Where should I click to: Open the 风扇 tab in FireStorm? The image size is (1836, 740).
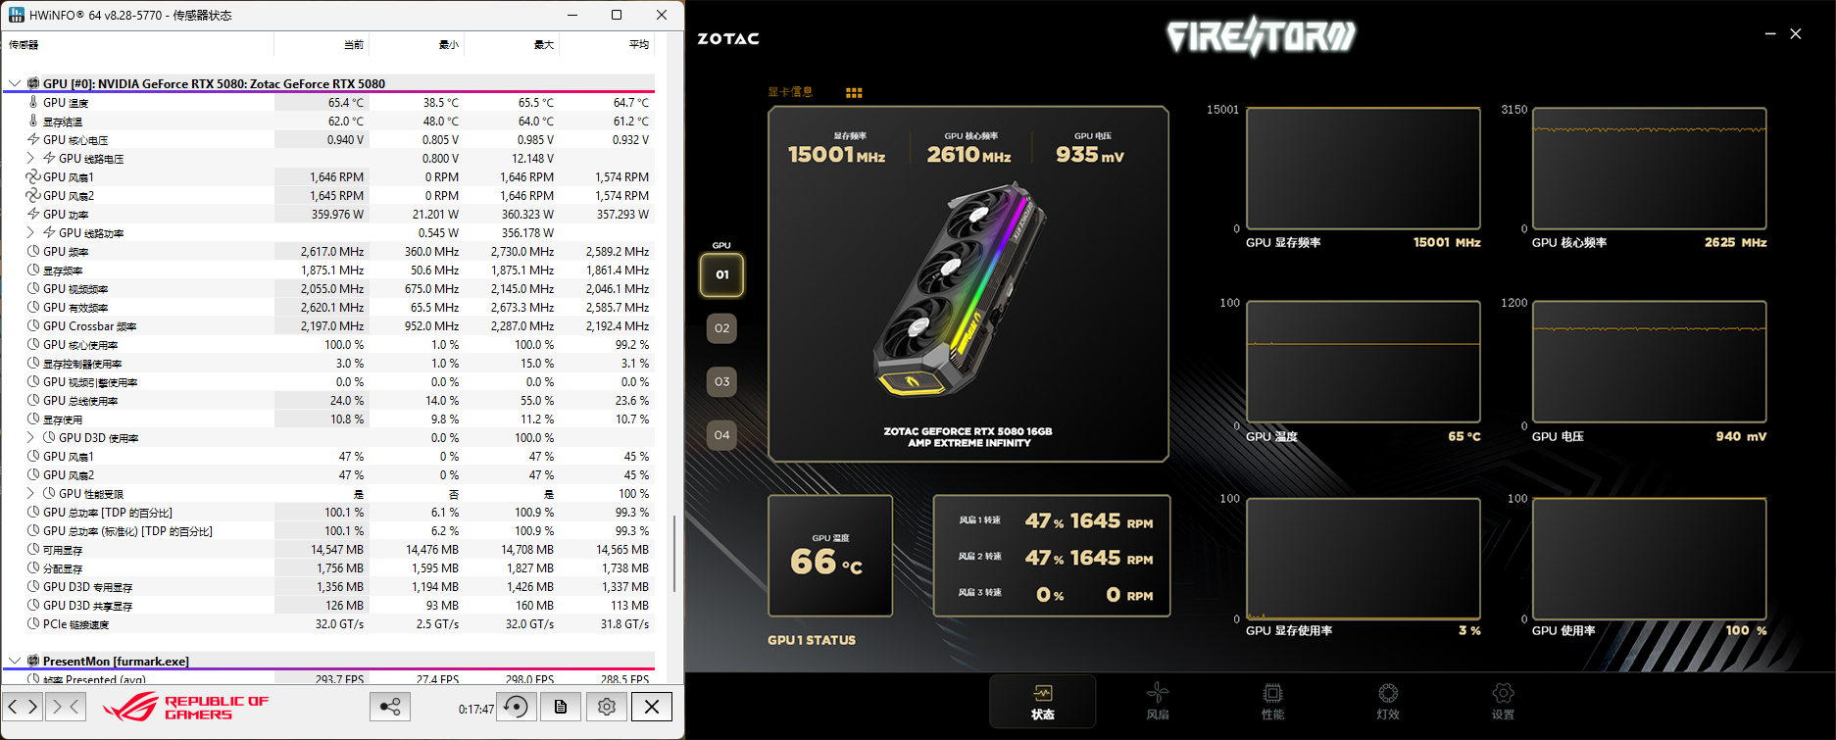click(1158, 702)
